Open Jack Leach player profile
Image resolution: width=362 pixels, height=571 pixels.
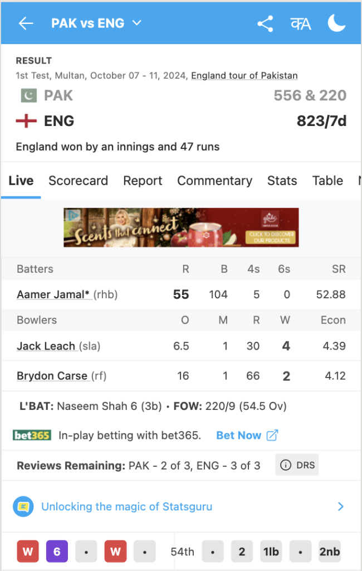[46, 346]
